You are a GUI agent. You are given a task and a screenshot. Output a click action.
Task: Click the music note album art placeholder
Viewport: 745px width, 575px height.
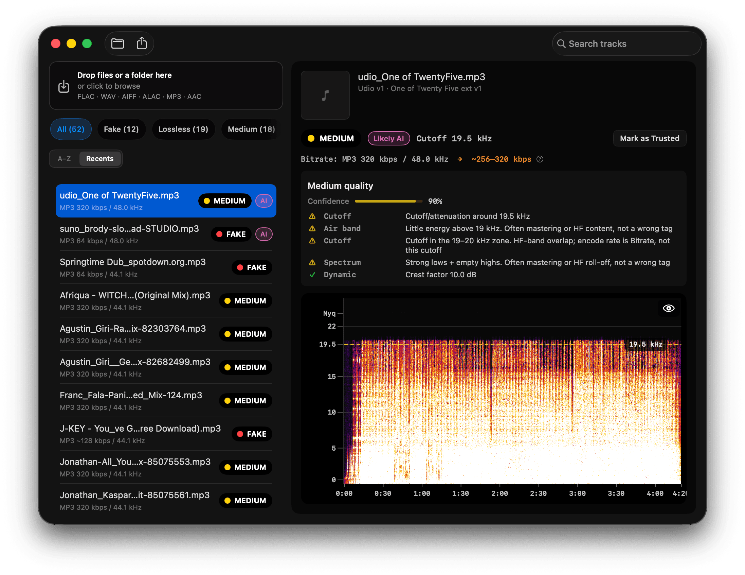[x=325, y=95]
